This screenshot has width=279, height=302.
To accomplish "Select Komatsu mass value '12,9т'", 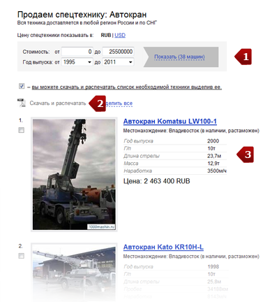I will pos(213,164).
